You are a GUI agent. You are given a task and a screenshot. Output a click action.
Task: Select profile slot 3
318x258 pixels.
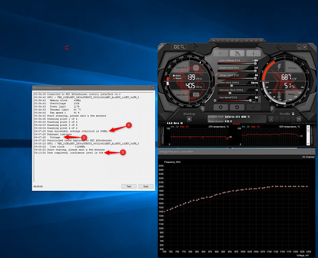click(x=282, y=119)
